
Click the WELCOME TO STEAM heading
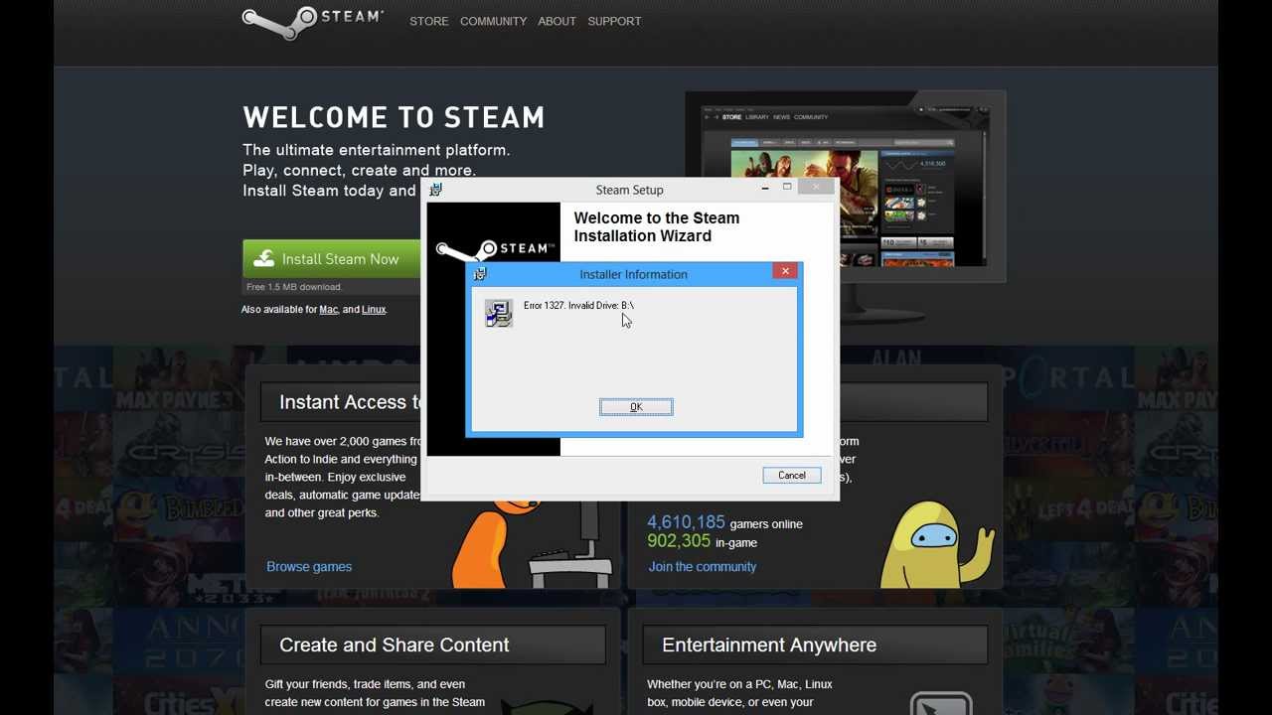(395, 118)
